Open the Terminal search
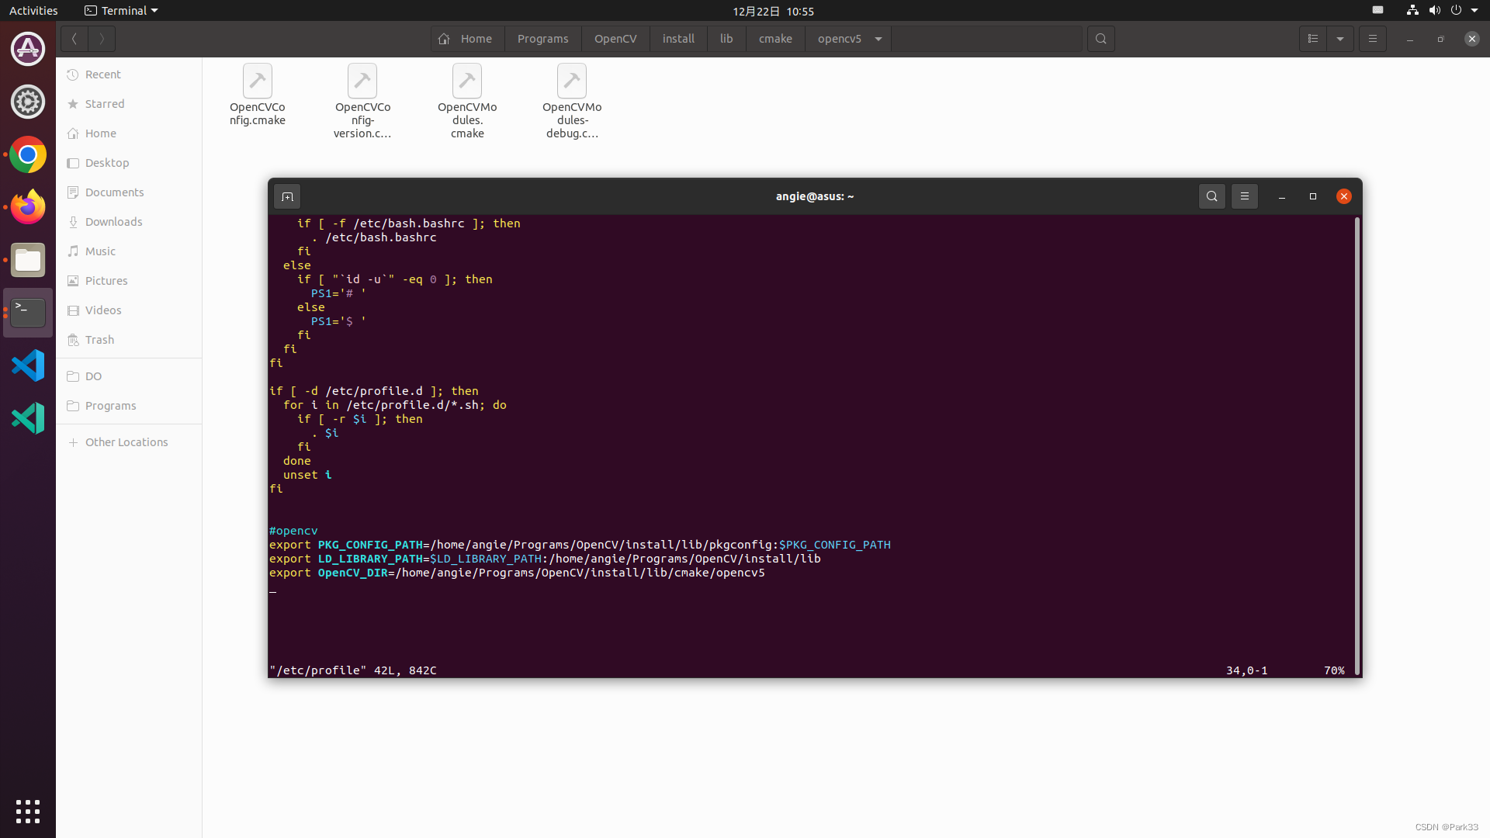The width and height of the screenshot is (1490, 838). pyautogui.click(x=1211, y=196)
